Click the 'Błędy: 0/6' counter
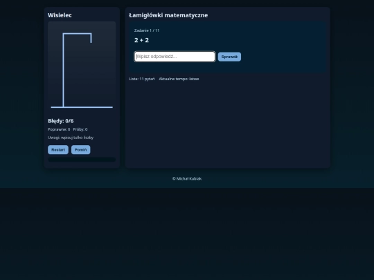This screenshot has height=280, width=374. point(60,121)
